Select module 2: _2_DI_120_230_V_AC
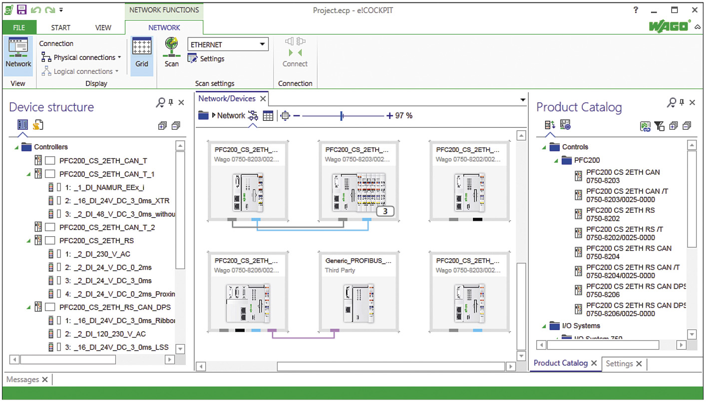This screenshot has width=706, height=402. (x=97, y=334)
